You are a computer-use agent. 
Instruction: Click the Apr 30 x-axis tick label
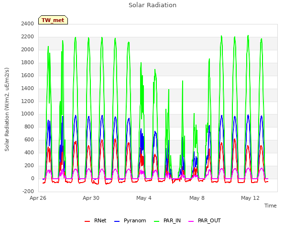[91, 198]
